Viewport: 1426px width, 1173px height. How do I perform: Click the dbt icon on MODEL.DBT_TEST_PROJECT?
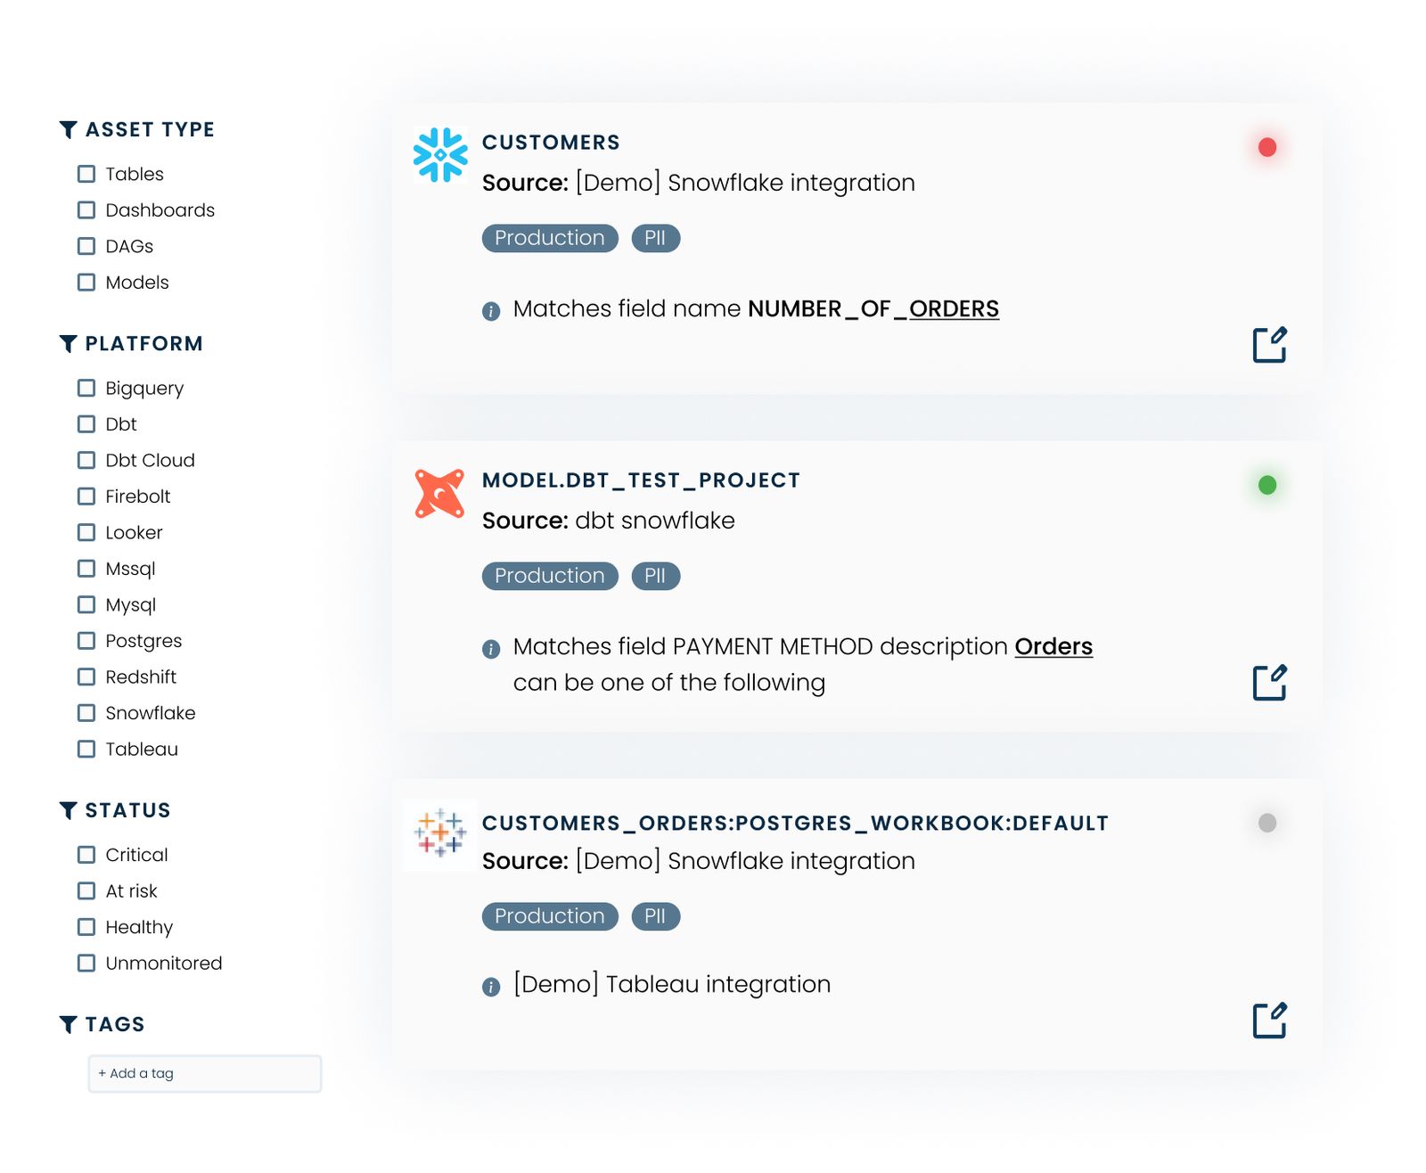coord(438,491)
